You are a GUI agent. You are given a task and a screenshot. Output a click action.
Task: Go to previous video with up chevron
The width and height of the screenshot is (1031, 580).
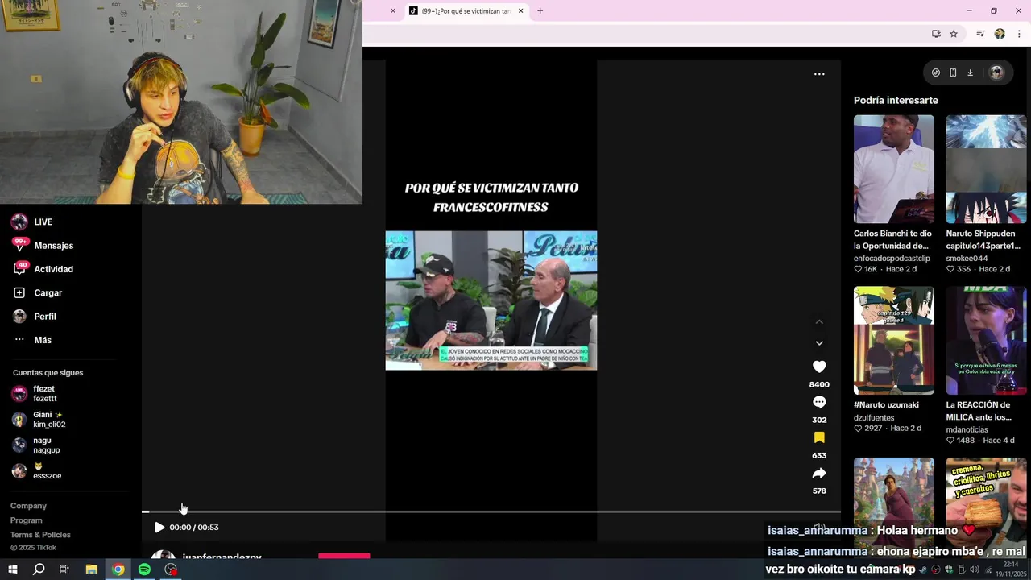[x=819, y=321]
